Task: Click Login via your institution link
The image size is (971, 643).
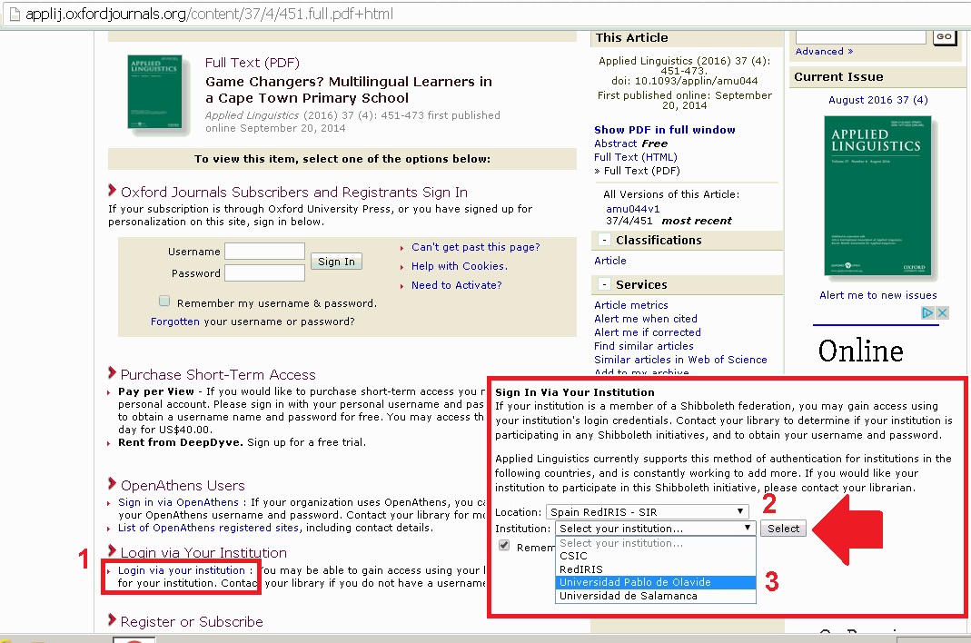Action: 182,570
